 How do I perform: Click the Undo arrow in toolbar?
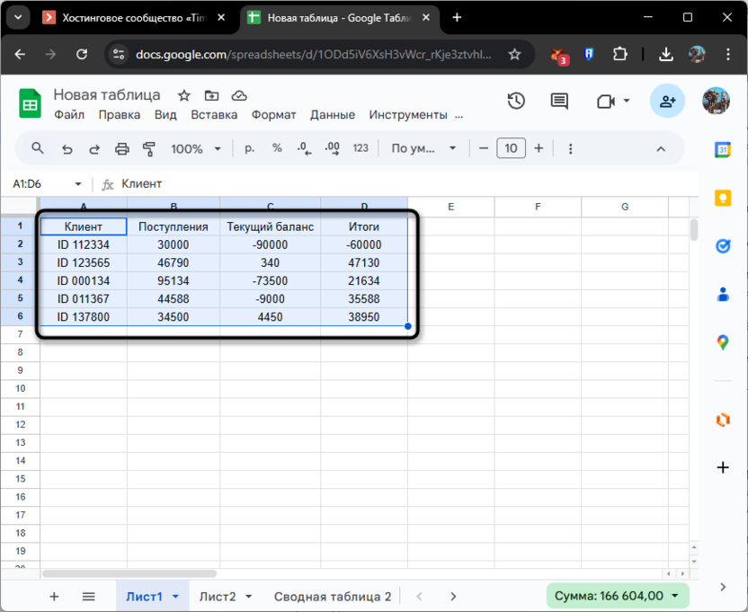67,149
